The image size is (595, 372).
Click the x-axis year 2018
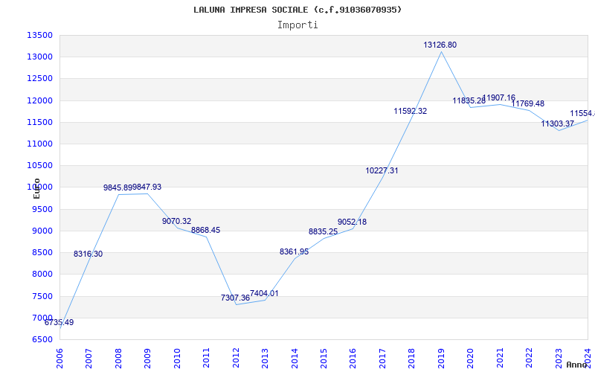coord(412,359)
